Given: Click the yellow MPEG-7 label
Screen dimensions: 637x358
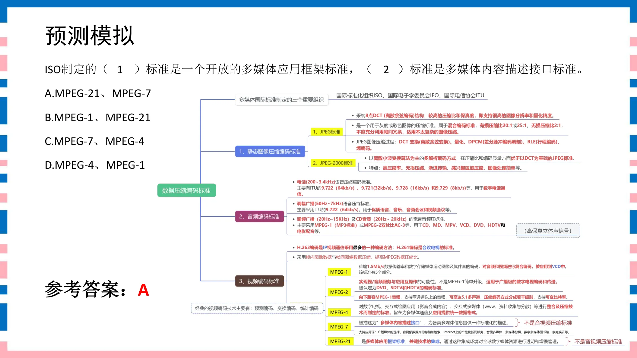Looking at the screenshot, I should tap(339, 327).
